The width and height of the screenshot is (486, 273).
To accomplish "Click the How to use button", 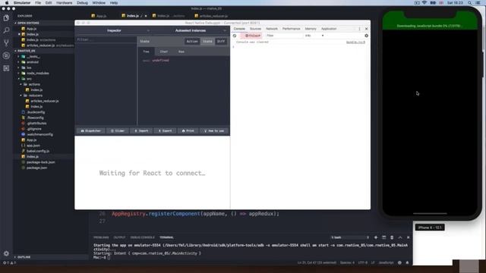I will [x=214, y=131].
